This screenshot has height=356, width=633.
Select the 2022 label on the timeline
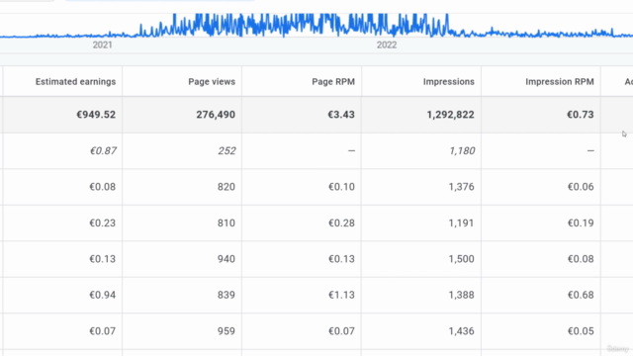(387, 44)
